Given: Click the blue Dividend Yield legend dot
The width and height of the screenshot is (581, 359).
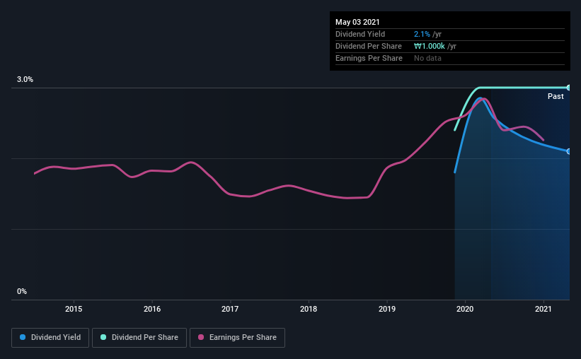Looking at the screenshot, I should [23, 338].
